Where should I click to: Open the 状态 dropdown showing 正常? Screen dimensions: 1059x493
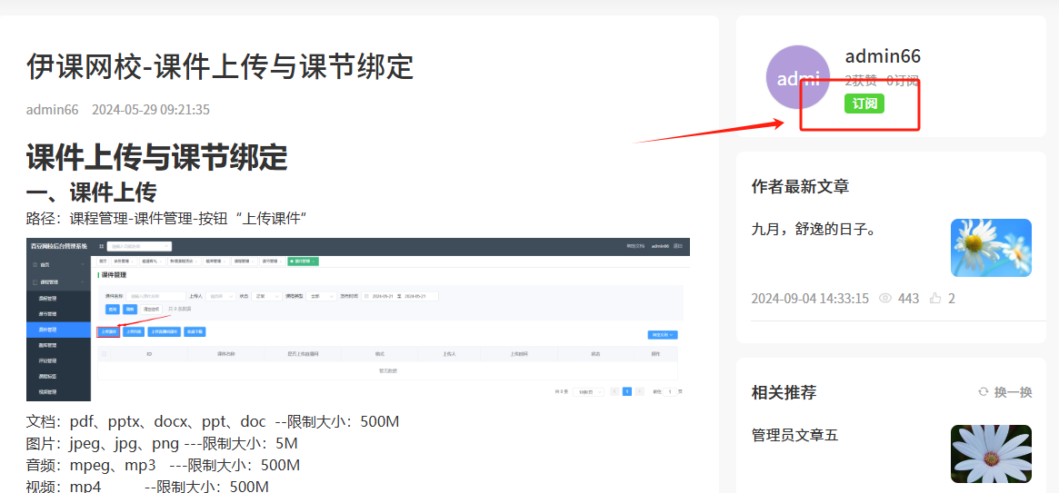pyautogui.click(x=265, y=296)
